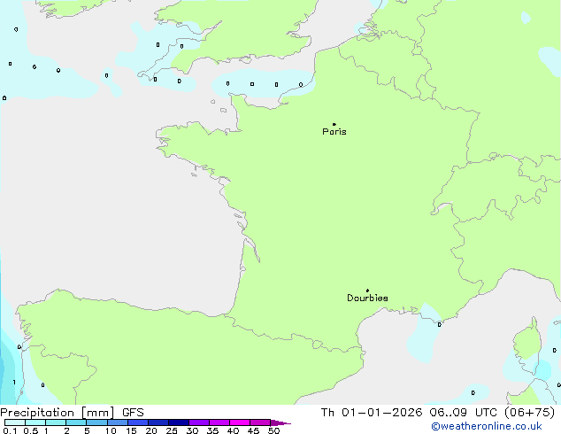
Task: Click the legend arrow tip above 50
Action: click(280, 422)
